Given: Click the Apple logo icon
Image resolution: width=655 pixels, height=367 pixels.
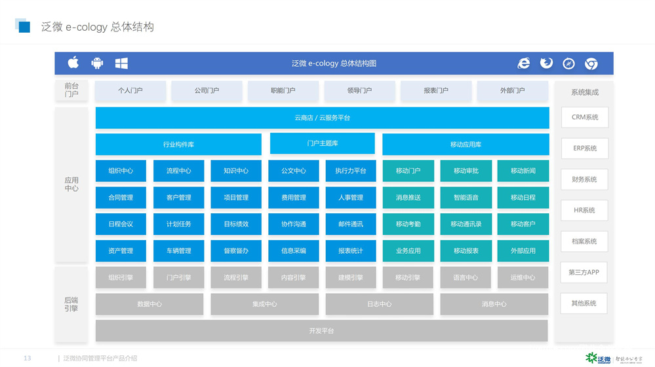Looking at the screenshot, I should click(x=73, y=63).
